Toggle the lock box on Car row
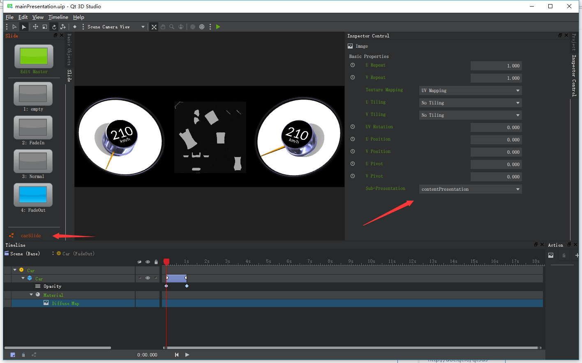The height and width of the screenshot is (363, 582). pos(156,278)
